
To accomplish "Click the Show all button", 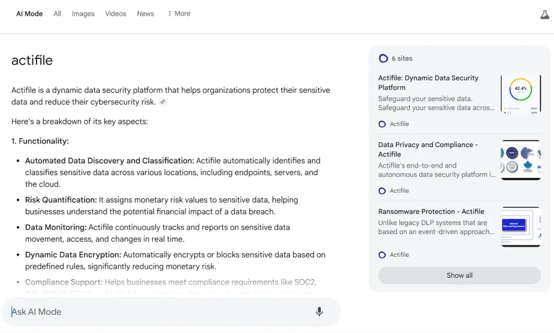I will (459, 275).
